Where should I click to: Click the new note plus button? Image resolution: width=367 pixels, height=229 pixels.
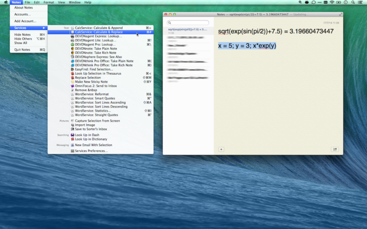(221, 149)
